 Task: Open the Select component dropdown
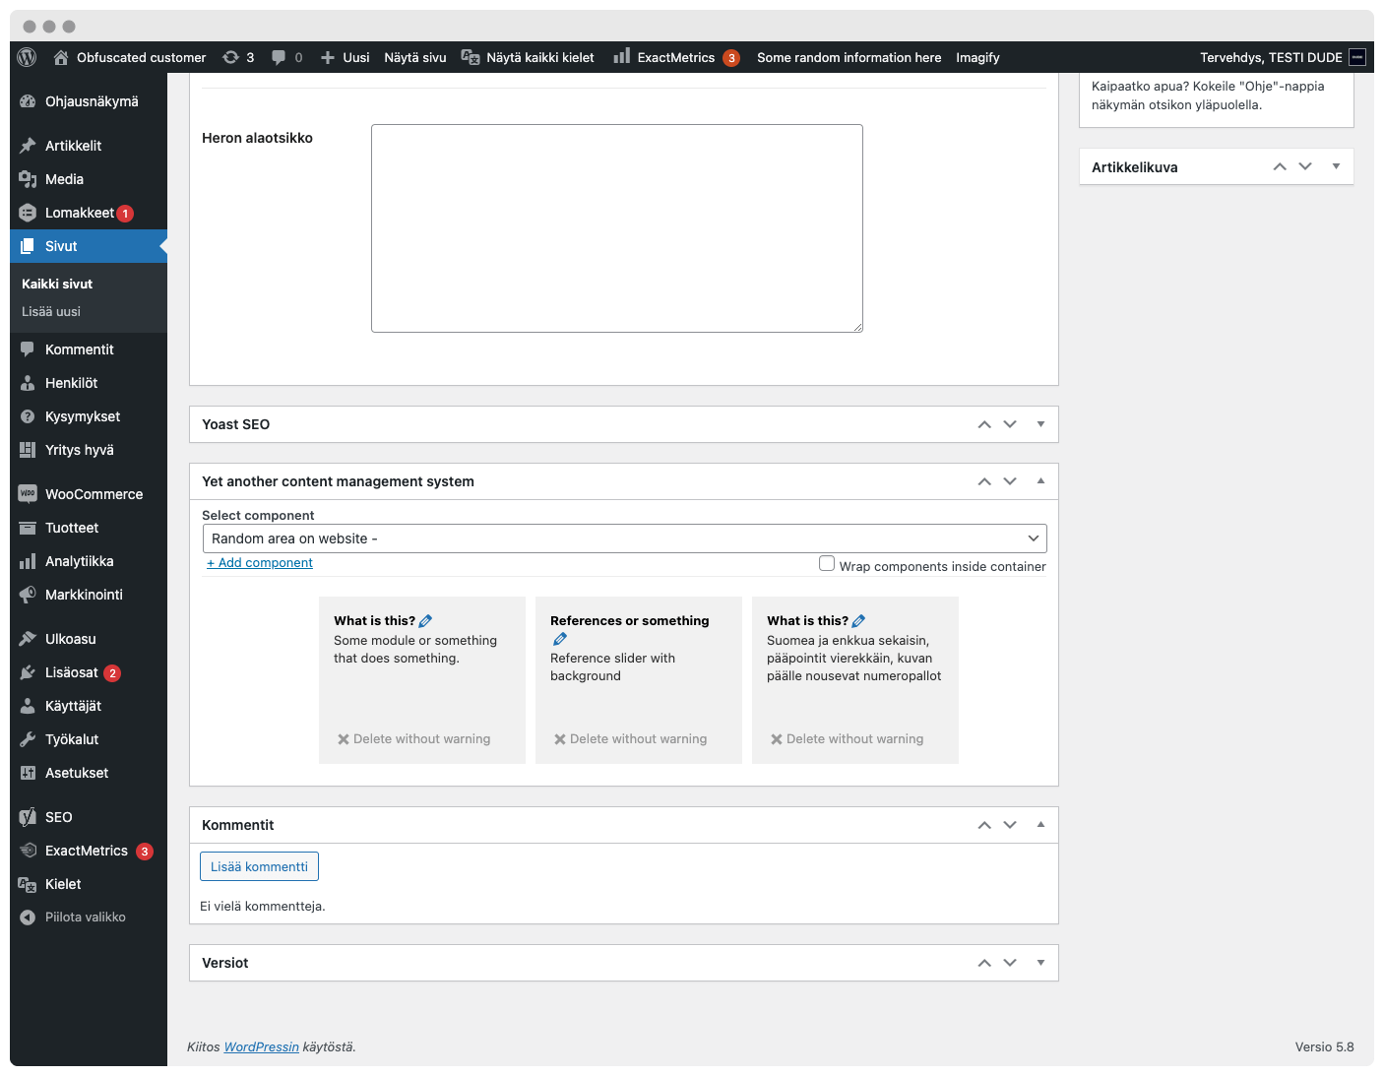point(624,538)
